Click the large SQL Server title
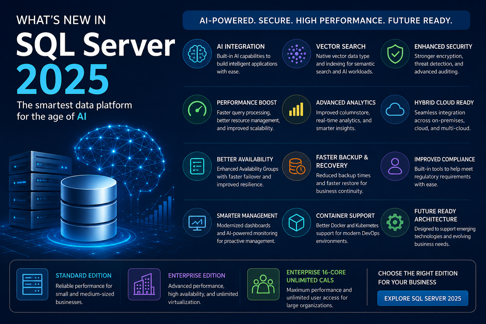The width and height of the screenshot is (486, 324). pyautogui.click(x=95, y=45)
